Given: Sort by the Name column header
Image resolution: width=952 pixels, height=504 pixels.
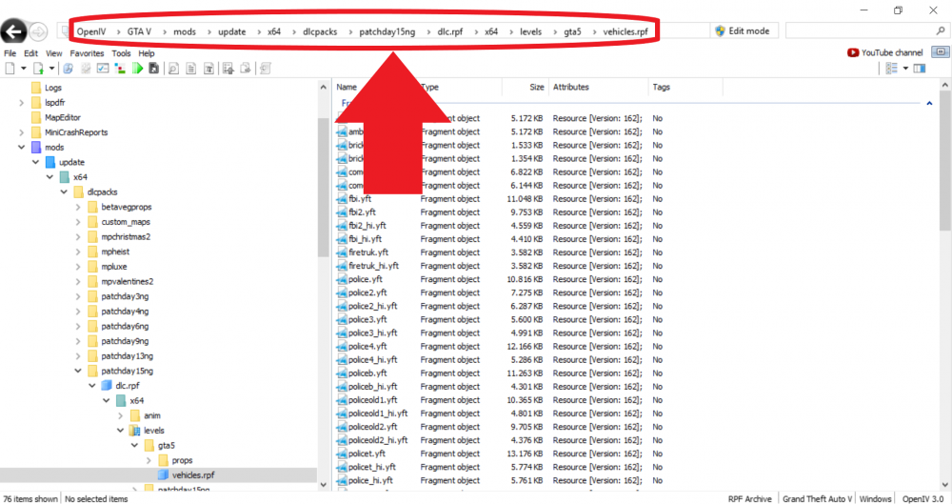Looking at the screenshot, I should 347,87.
